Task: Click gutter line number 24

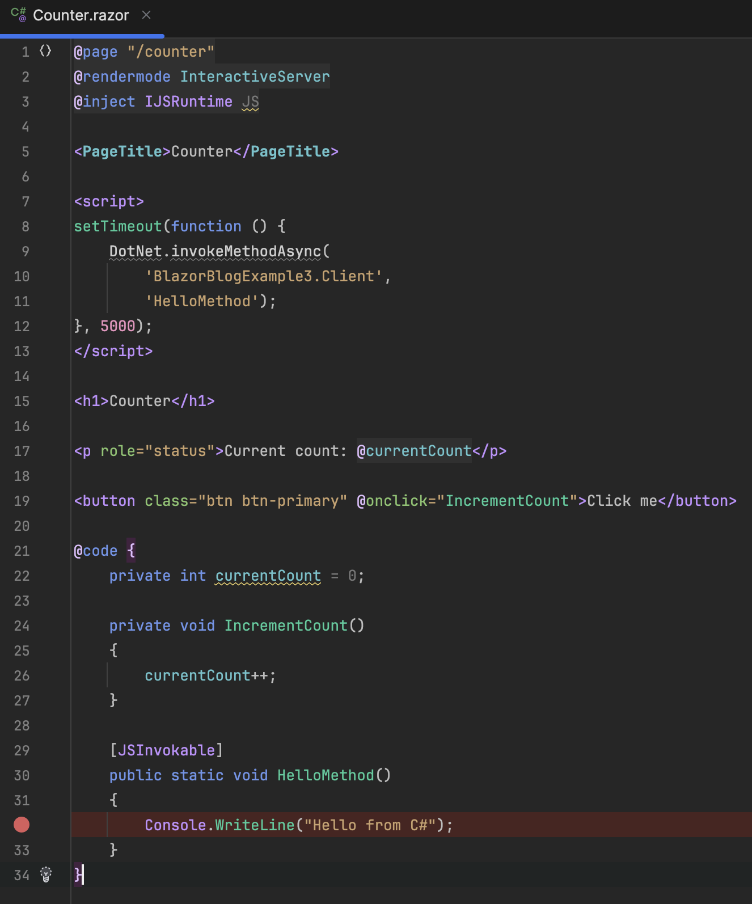Action: pos(22,626)
